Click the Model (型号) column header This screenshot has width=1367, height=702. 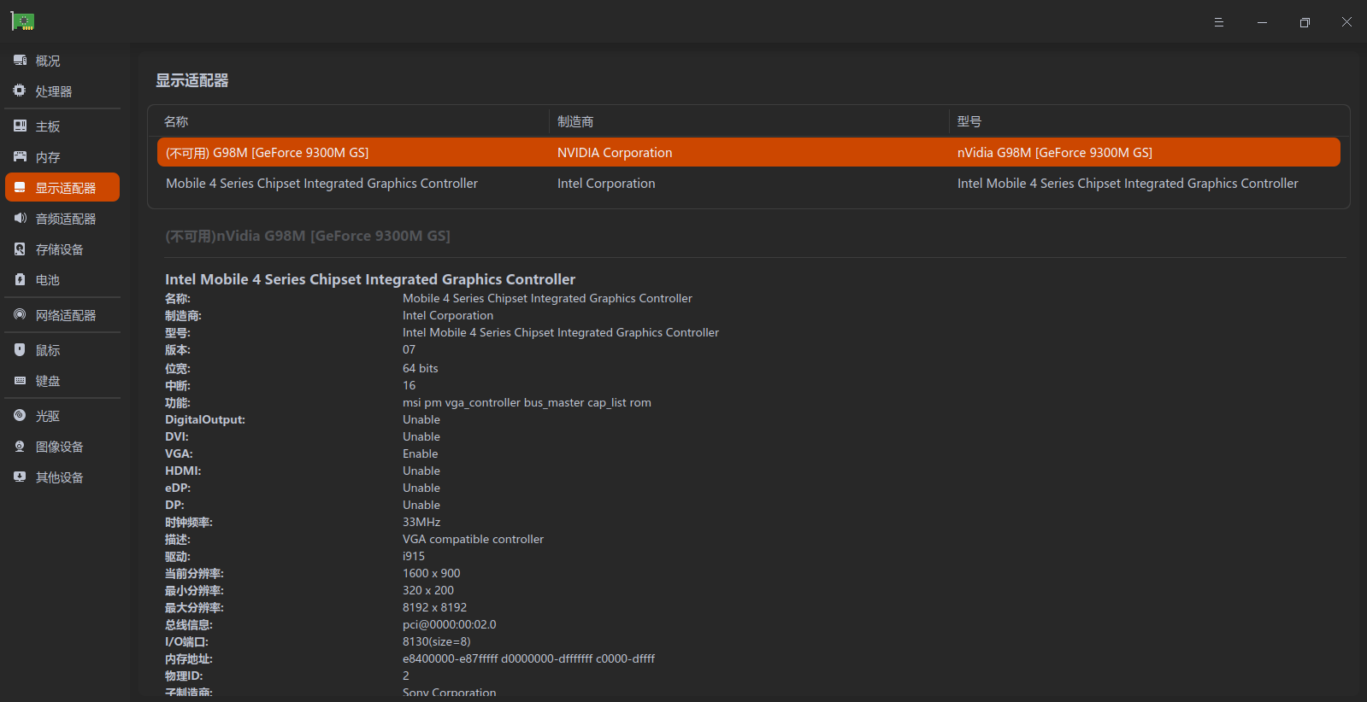pos(969,122)
